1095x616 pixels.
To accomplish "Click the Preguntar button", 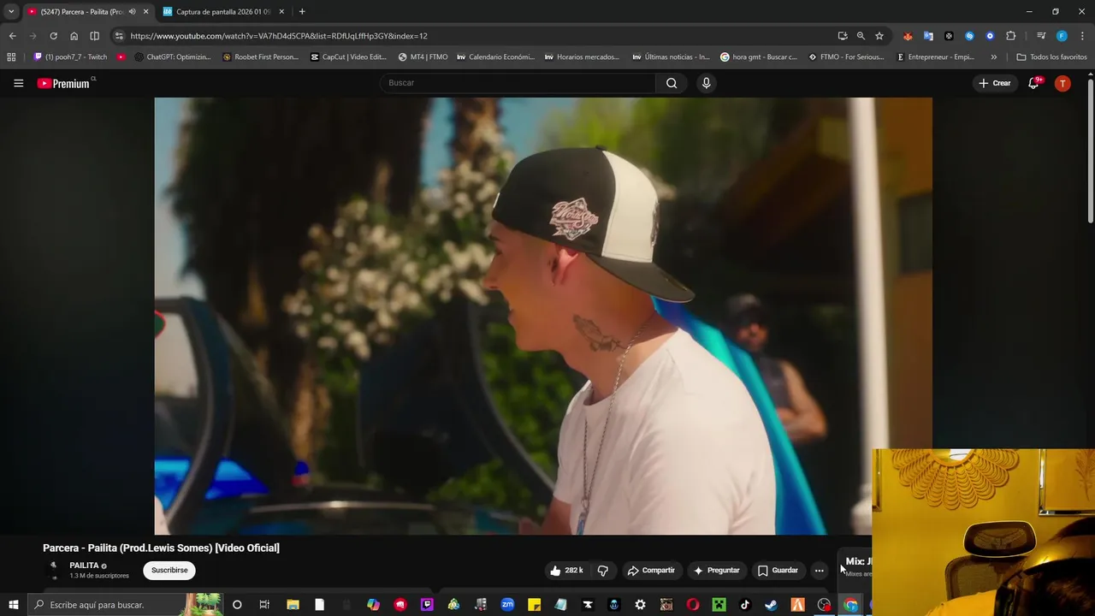I will pyautogui.click(x=717, y=570).
